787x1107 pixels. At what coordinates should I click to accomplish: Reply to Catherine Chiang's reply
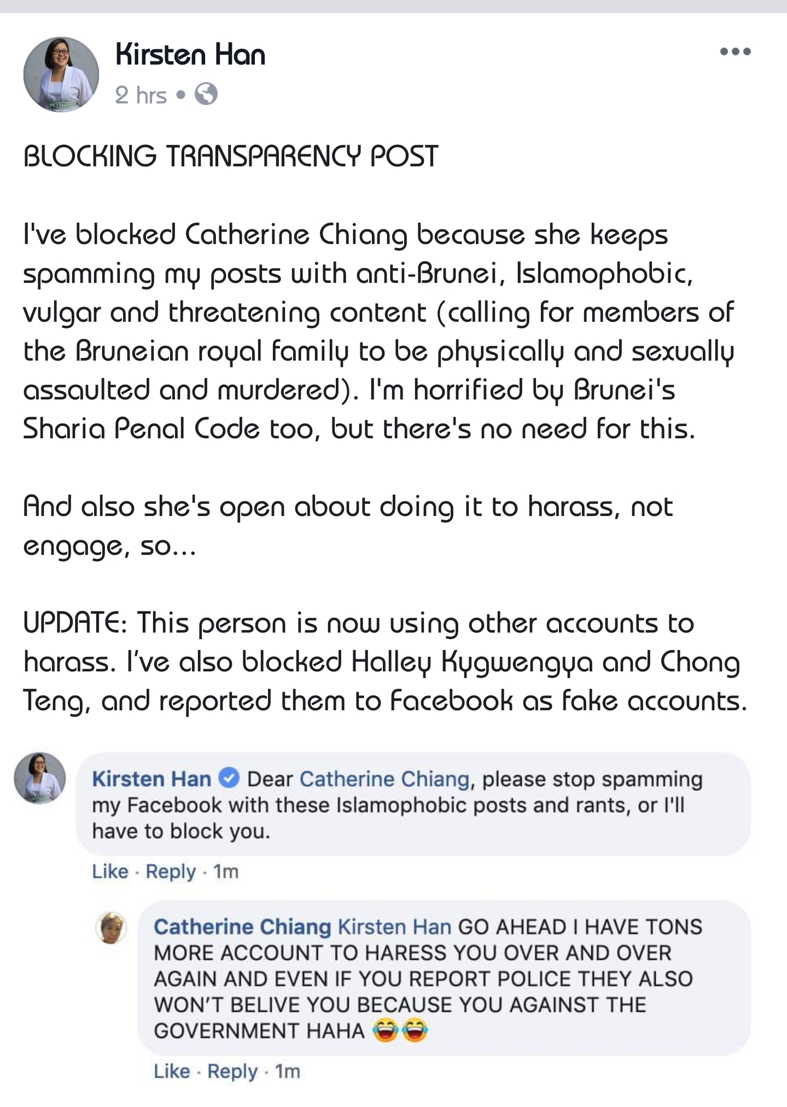click(x=232, y=1071)
